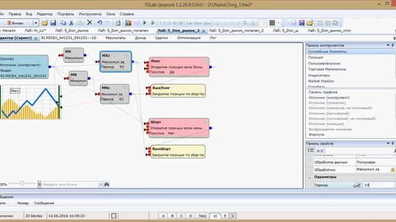Pin the Панель свойств panel

click(393, 144)
